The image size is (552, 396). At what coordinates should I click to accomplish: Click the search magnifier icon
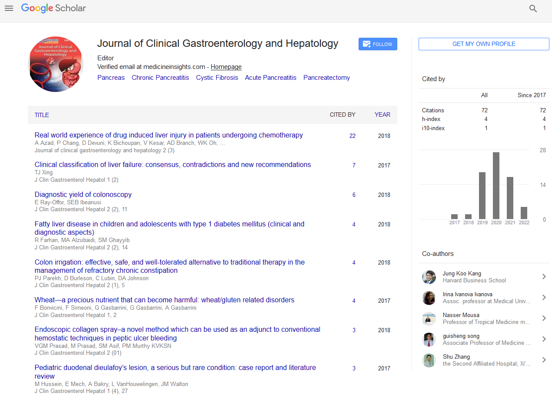pyautogui.click(x=533, y=9)
